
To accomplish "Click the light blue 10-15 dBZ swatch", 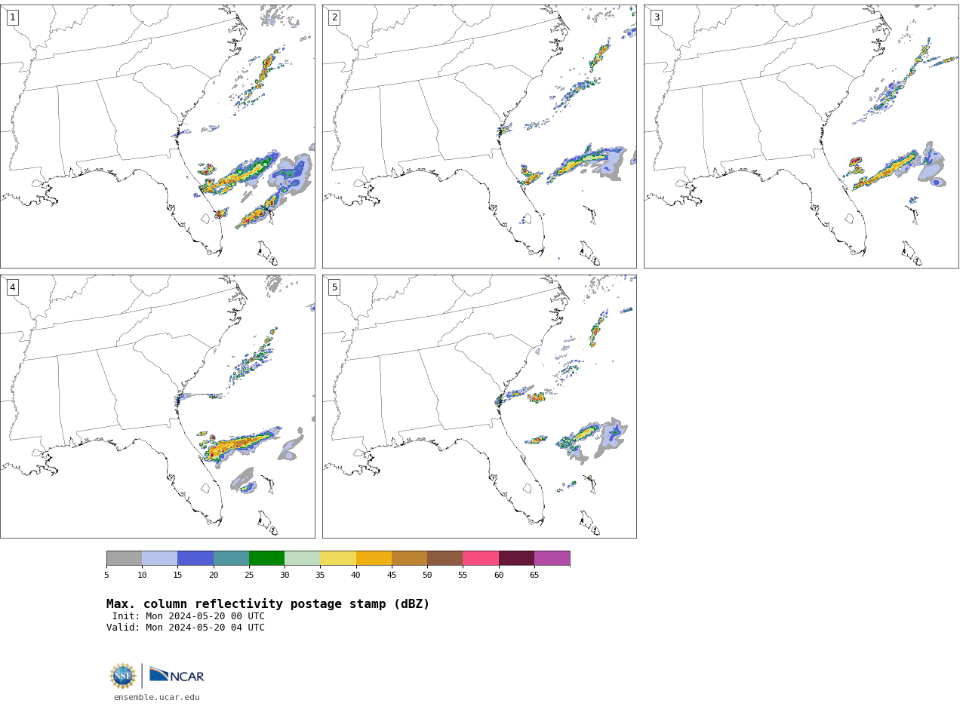I will click(x=159, y=558).
